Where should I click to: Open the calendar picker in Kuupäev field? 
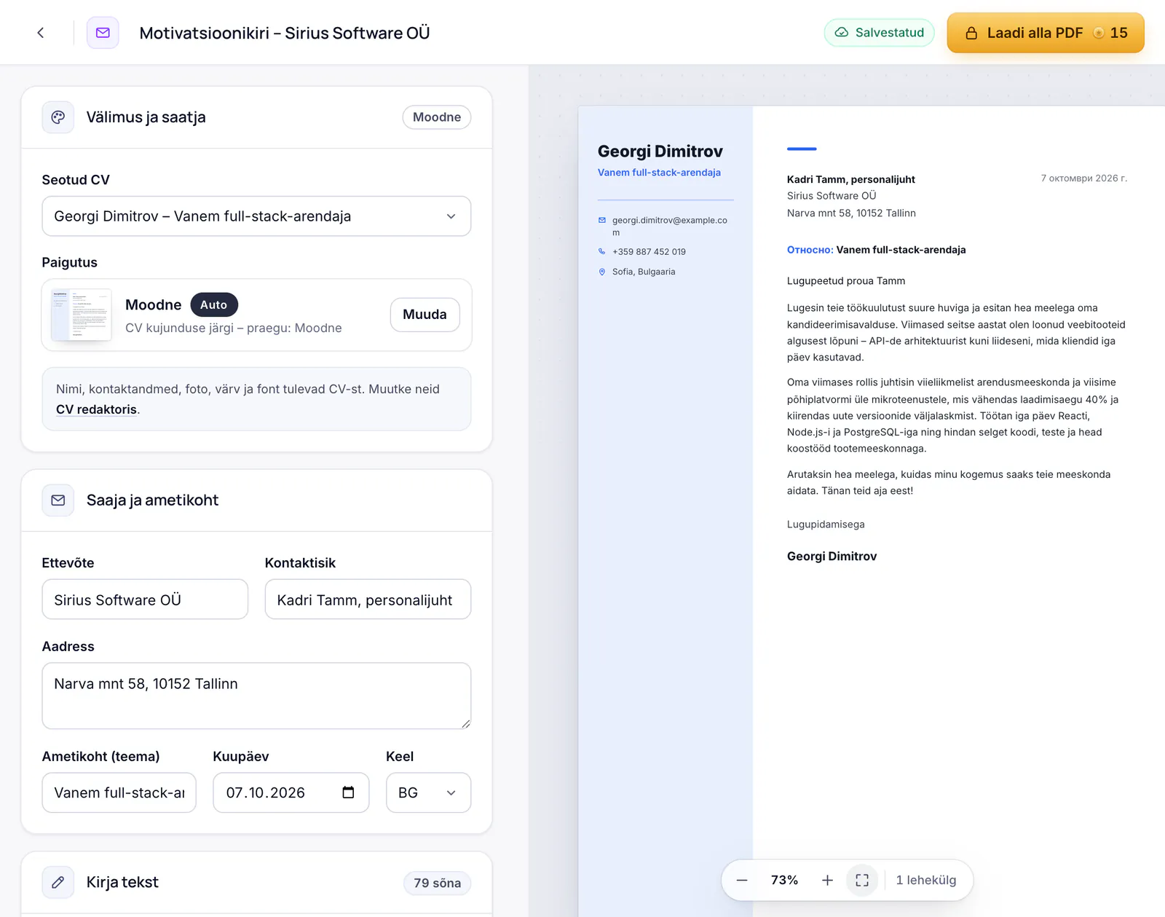(348, 792)
